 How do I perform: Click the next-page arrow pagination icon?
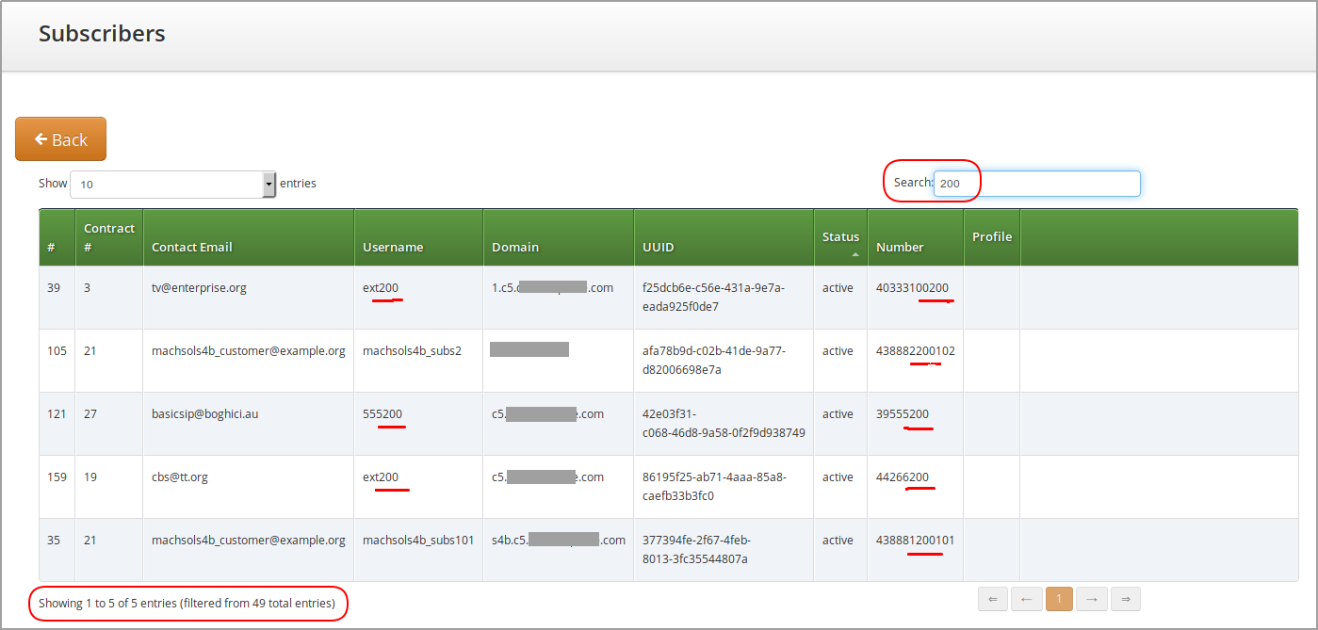point(1092,599)
